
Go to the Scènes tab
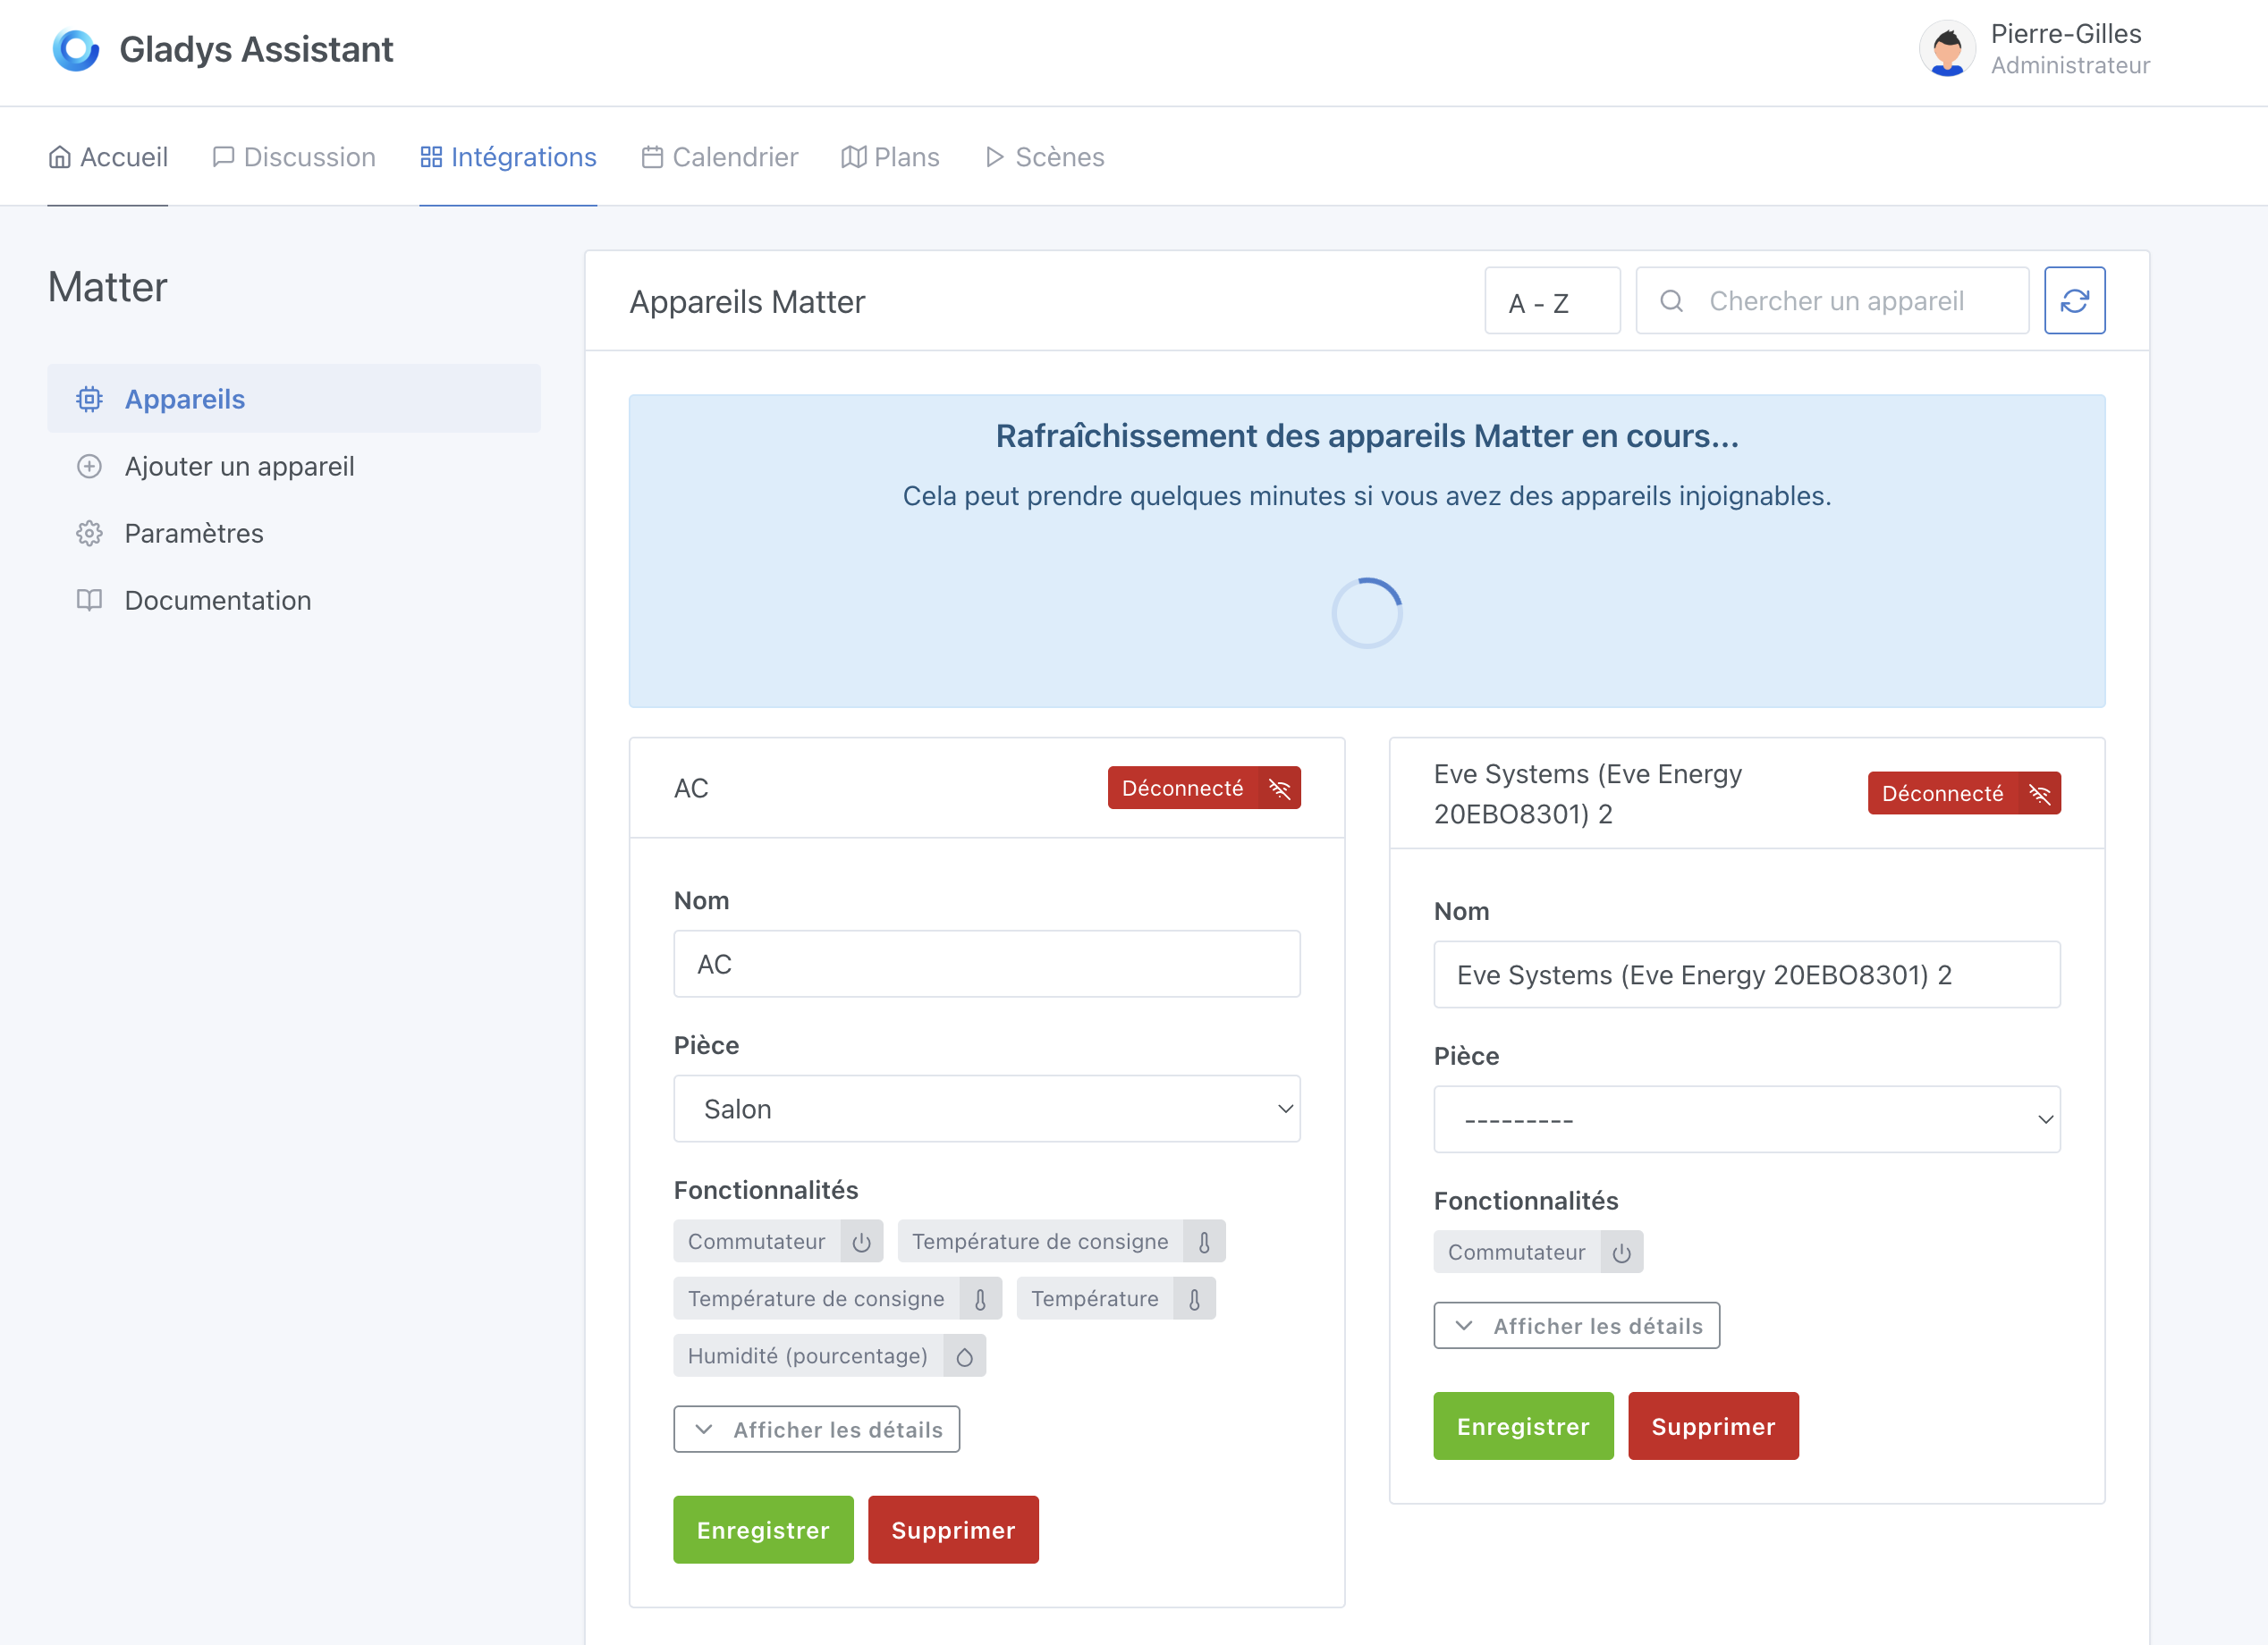coord(1044,157)
